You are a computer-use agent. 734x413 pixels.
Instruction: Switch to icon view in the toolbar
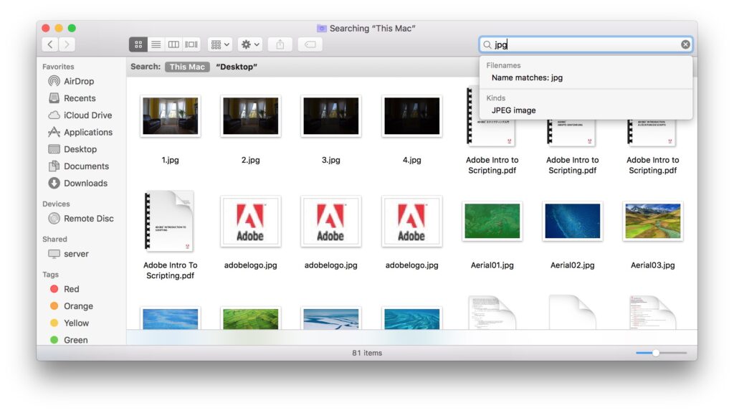coord(138,44)
